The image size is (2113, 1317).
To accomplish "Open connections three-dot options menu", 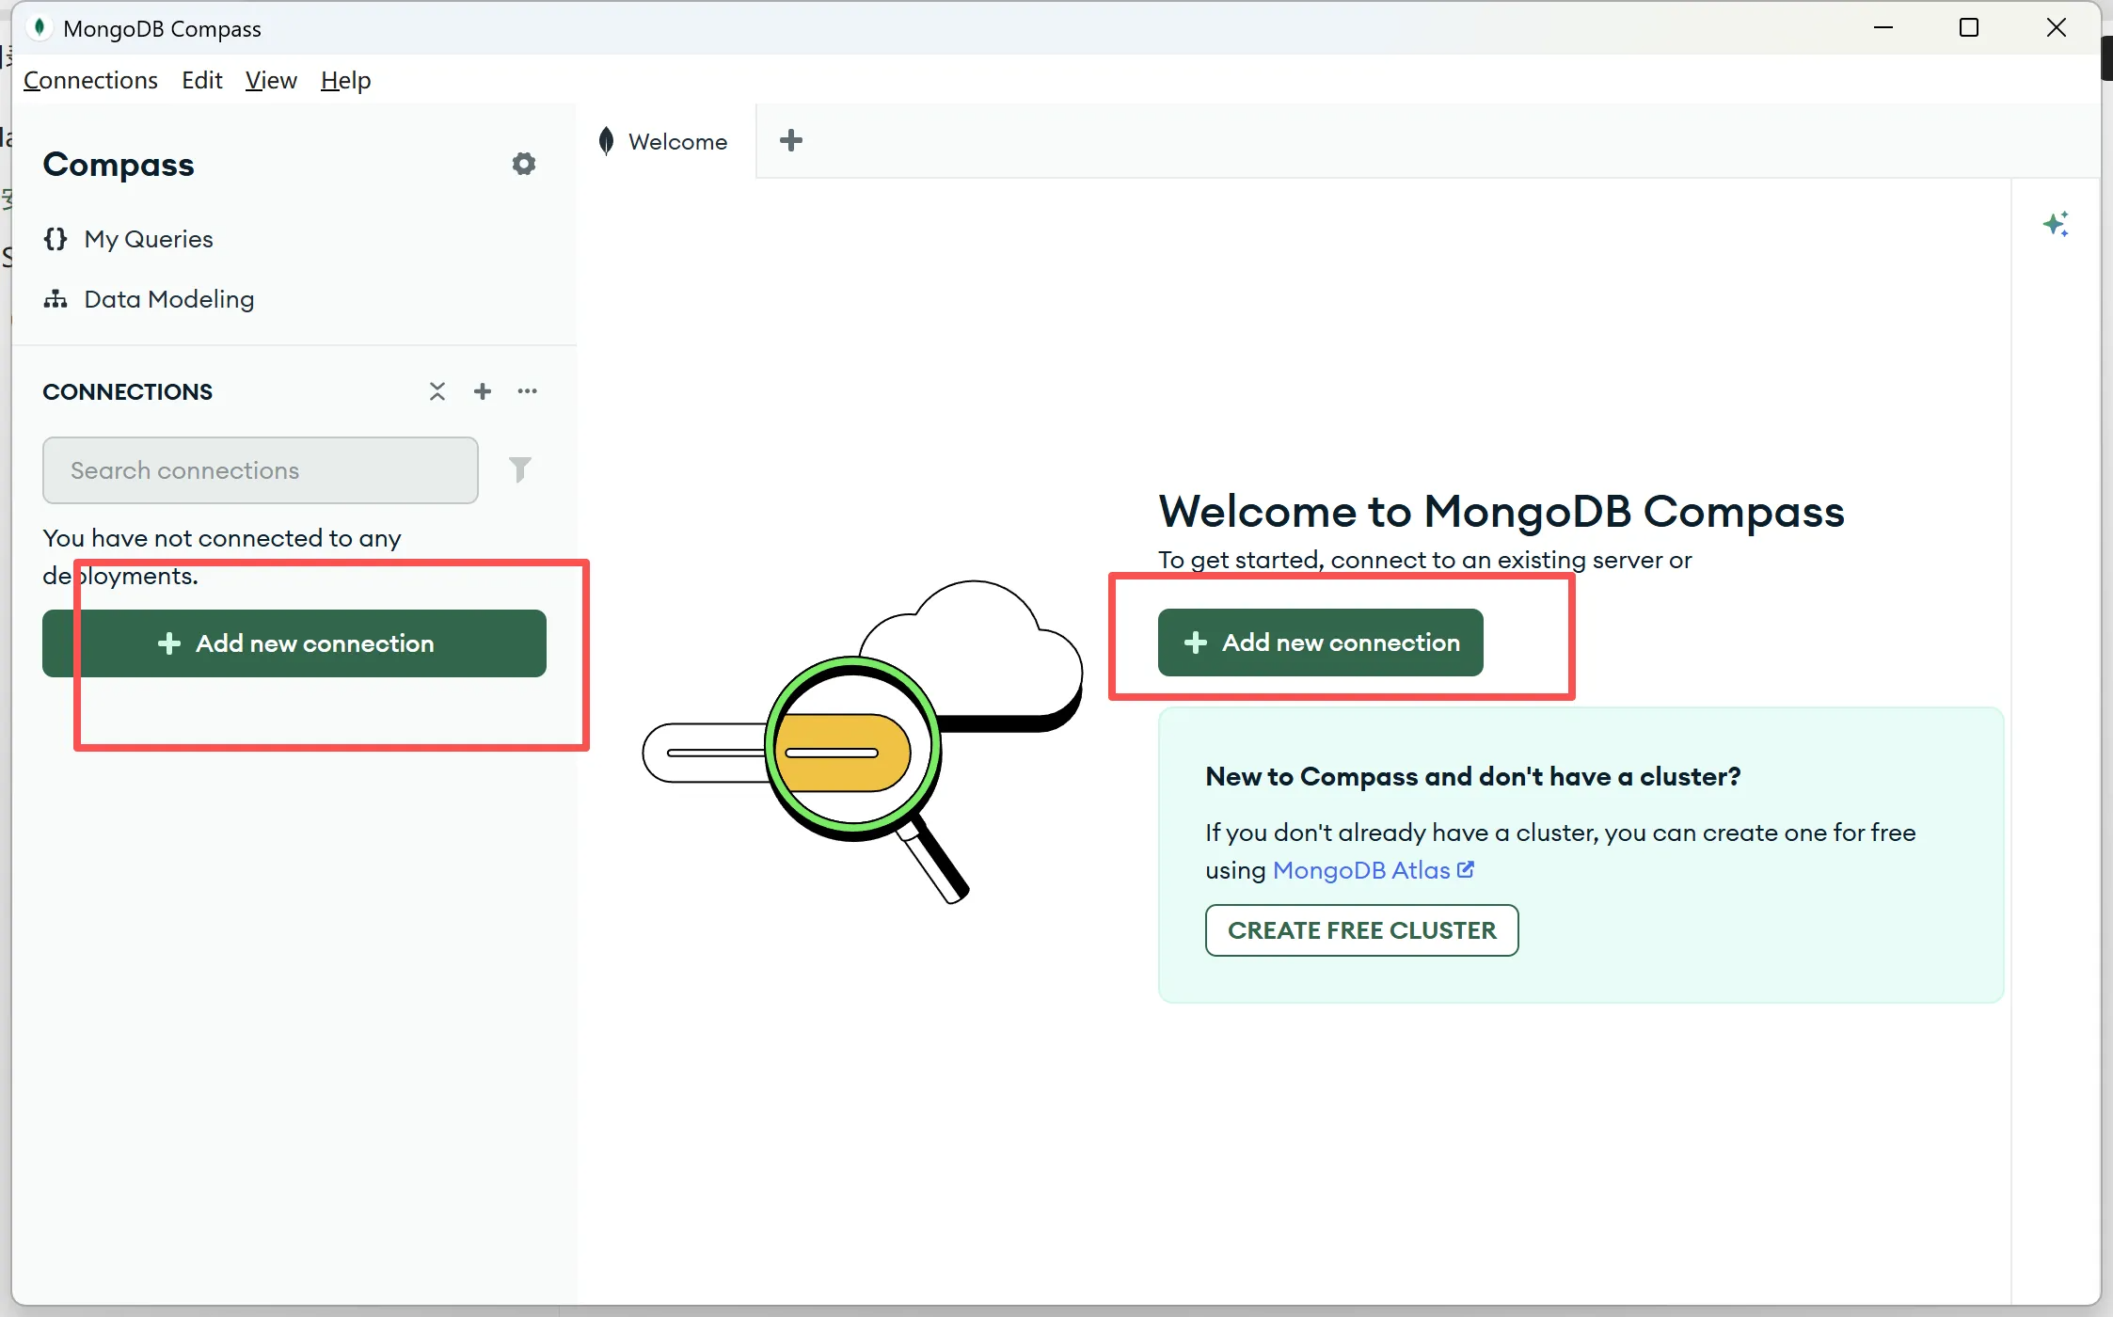I will pyautogui.click(x=528, y=391).
